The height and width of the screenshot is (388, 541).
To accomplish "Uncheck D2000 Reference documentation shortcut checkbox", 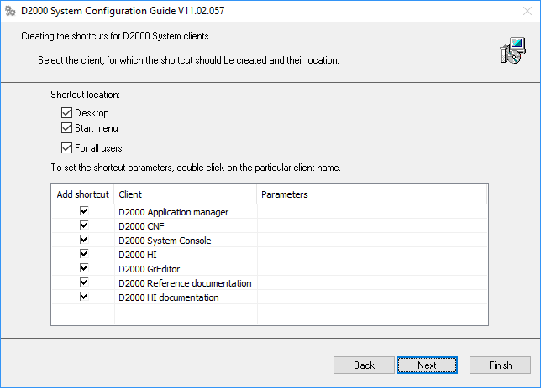I will pyautogui.click(x=84, y=282).
